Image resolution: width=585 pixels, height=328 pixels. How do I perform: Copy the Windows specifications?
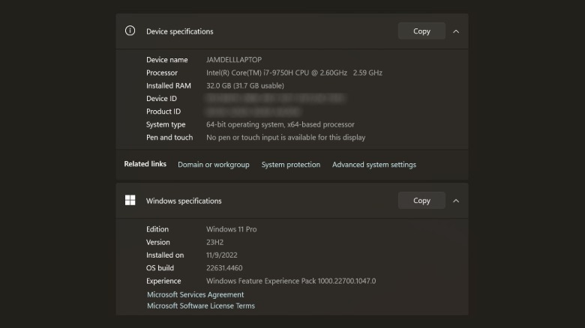[x=421, y=201]
